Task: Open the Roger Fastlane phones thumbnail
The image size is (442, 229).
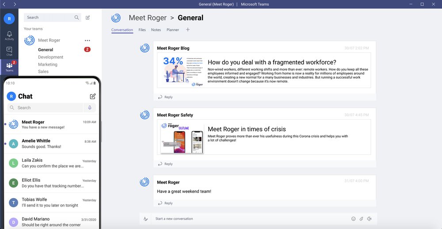Action: [182, 138]
